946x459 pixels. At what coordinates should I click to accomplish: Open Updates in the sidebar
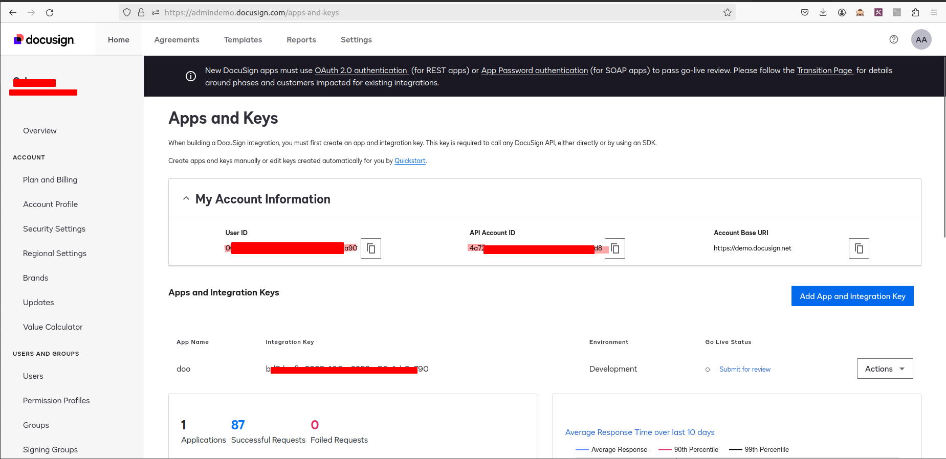coord(38,303)
